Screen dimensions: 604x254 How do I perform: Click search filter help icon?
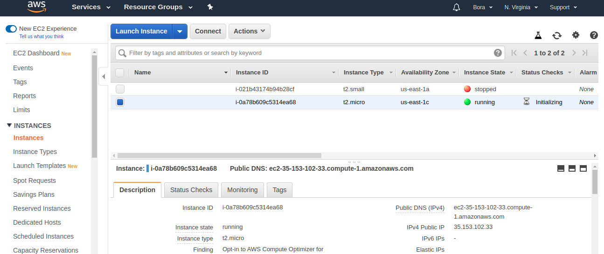498,53
